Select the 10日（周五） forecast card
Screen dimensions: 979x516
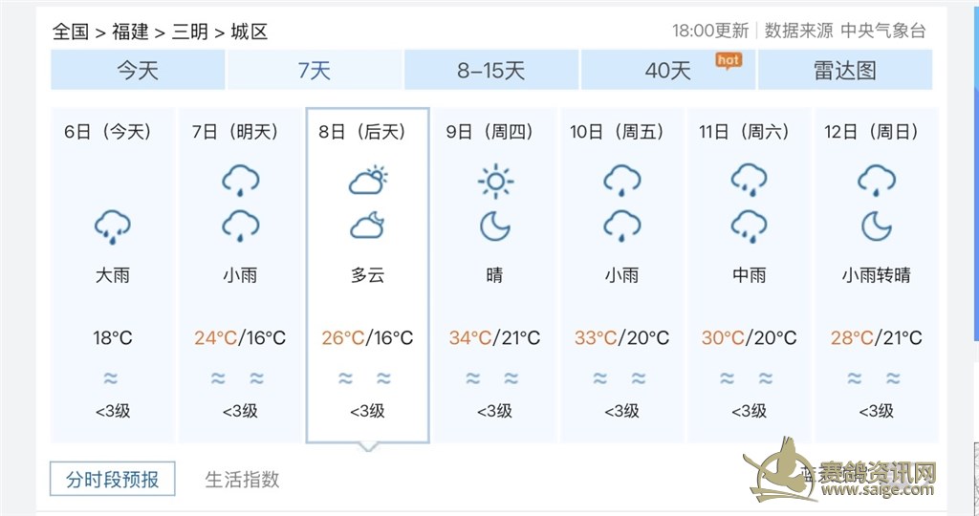[x=621, y=275]
